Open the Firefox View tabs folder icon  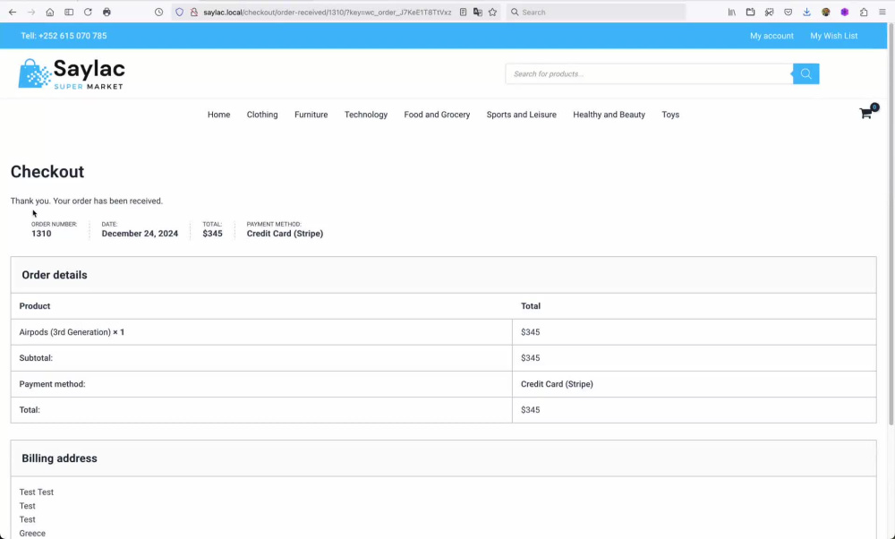[751, 12]
